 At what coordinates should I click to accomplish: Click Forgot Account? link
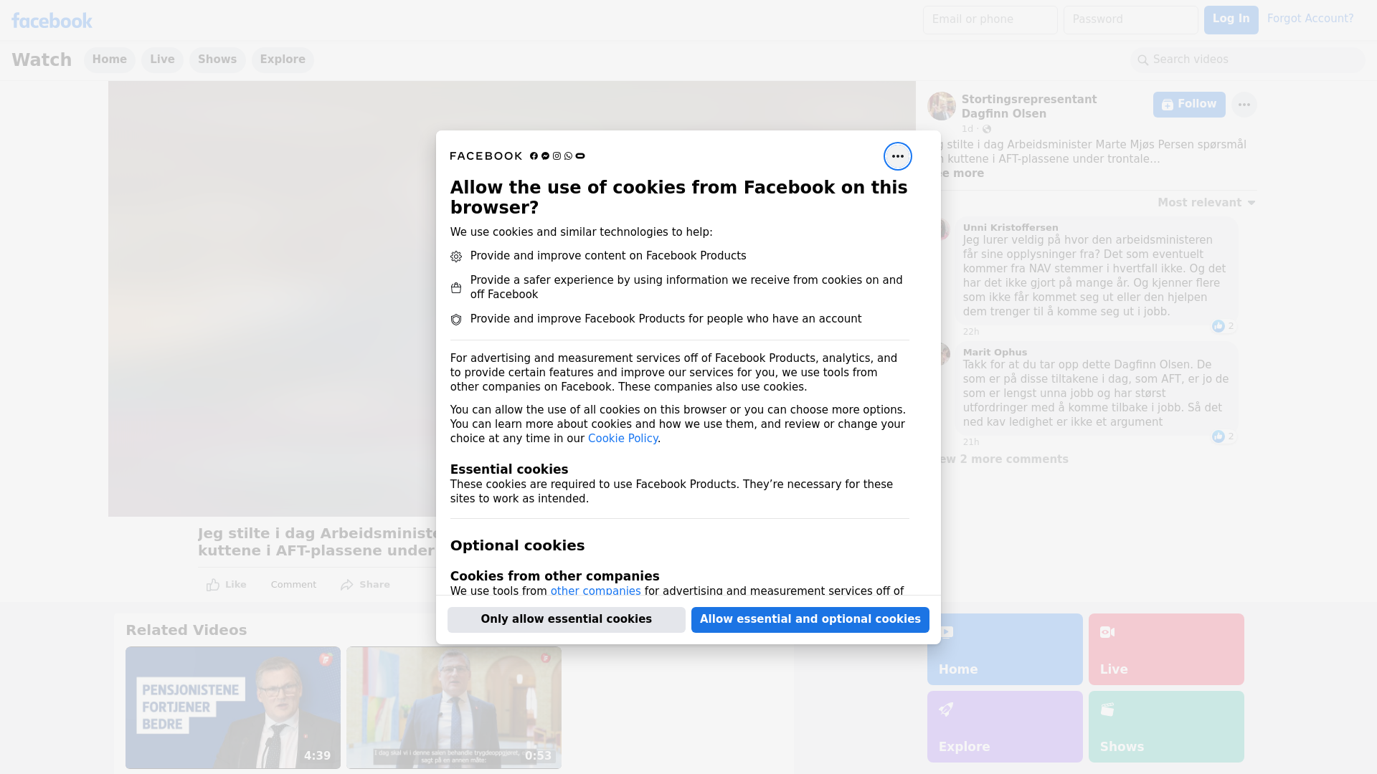pyautogui.click(x=1310, y=19)
